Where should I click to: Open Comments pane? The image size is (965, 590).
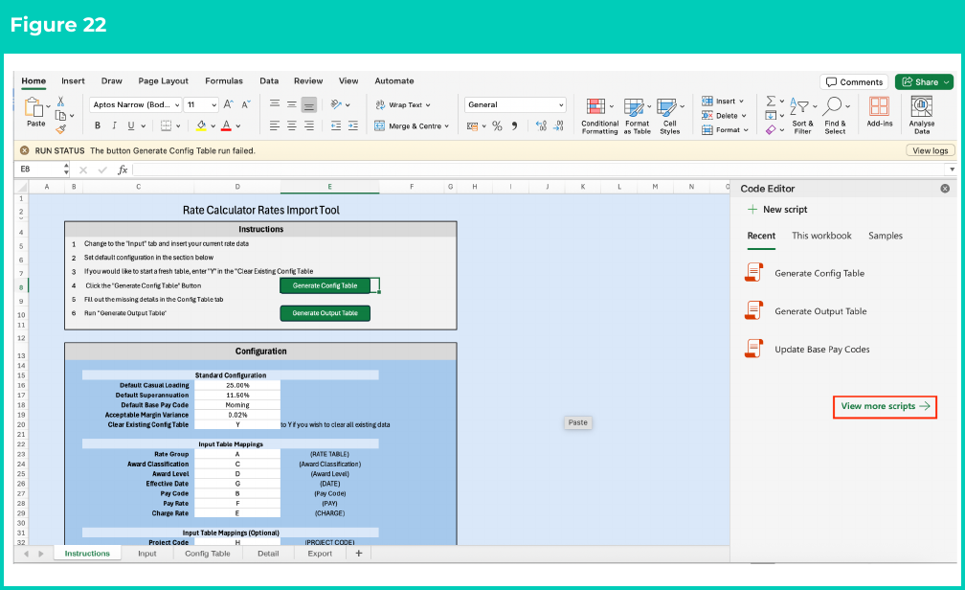point(854,82)
